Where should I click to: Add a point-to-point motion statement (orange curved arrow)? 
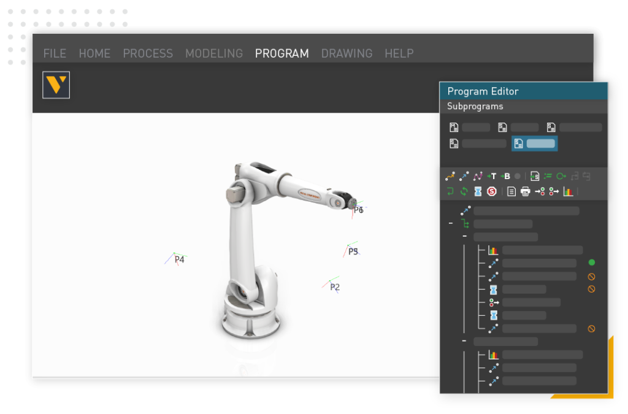(450, 177)
